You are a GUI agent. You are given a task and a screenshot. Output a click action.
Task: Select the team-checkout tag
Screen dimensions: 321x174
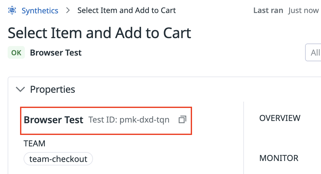(x=58, y=159)
